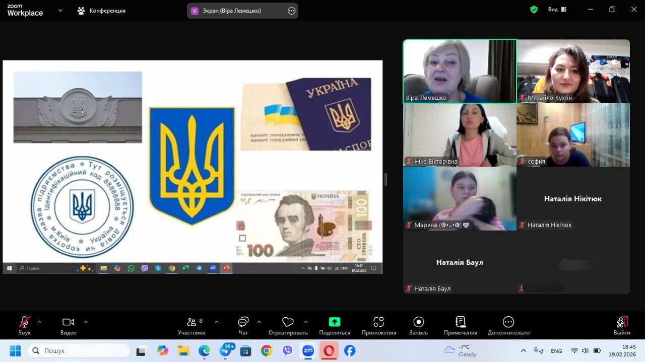Screen dimensions: 645x362
Task: Expand audio options chevron next to microphone
Action: pyautogui.click(x=39, y=322)
